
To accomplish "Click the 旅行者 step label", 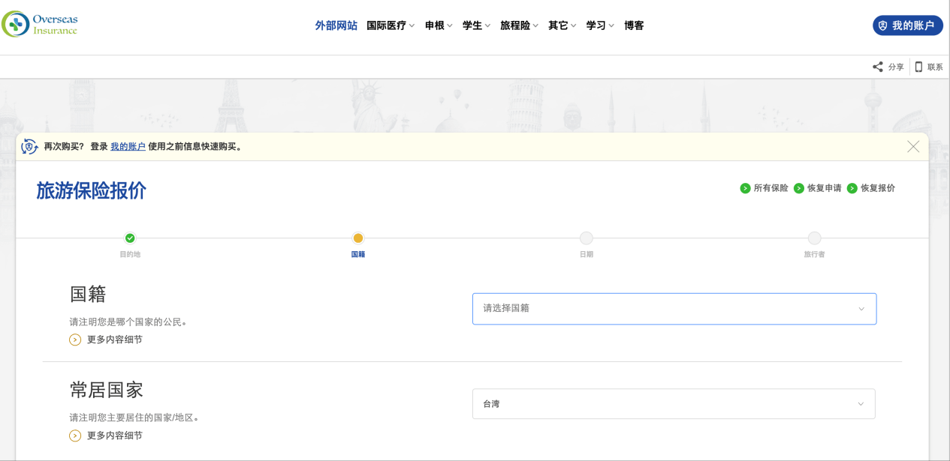I will pyautogui.click(x=814, y=255).
